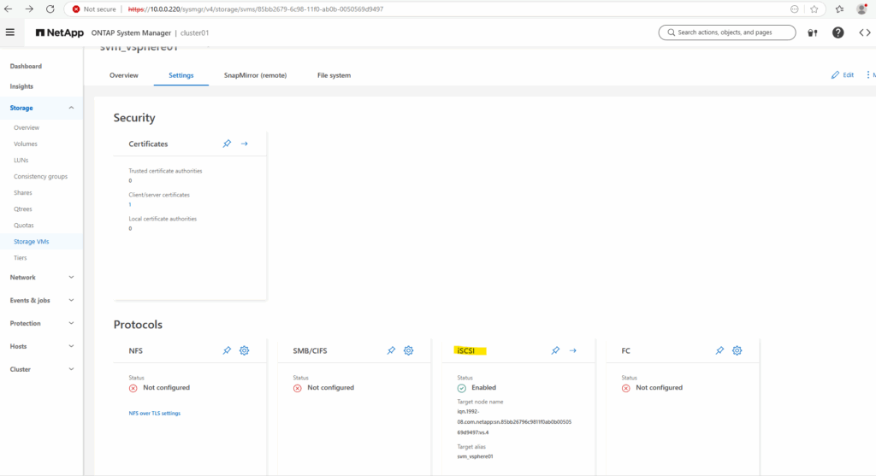Click the iSCSI card title
Screen dimensions: 876x476
pos(466,350)
